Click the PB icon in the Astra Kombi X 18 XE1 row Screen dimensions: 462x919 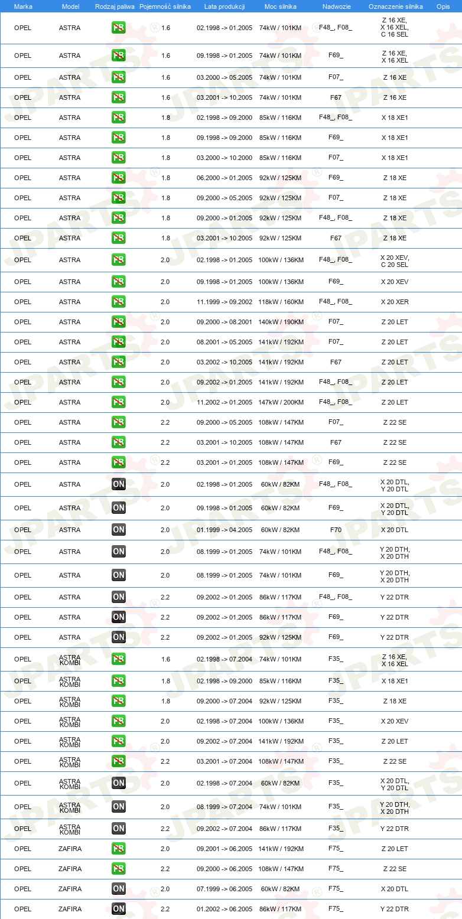[x=119, y=681]
